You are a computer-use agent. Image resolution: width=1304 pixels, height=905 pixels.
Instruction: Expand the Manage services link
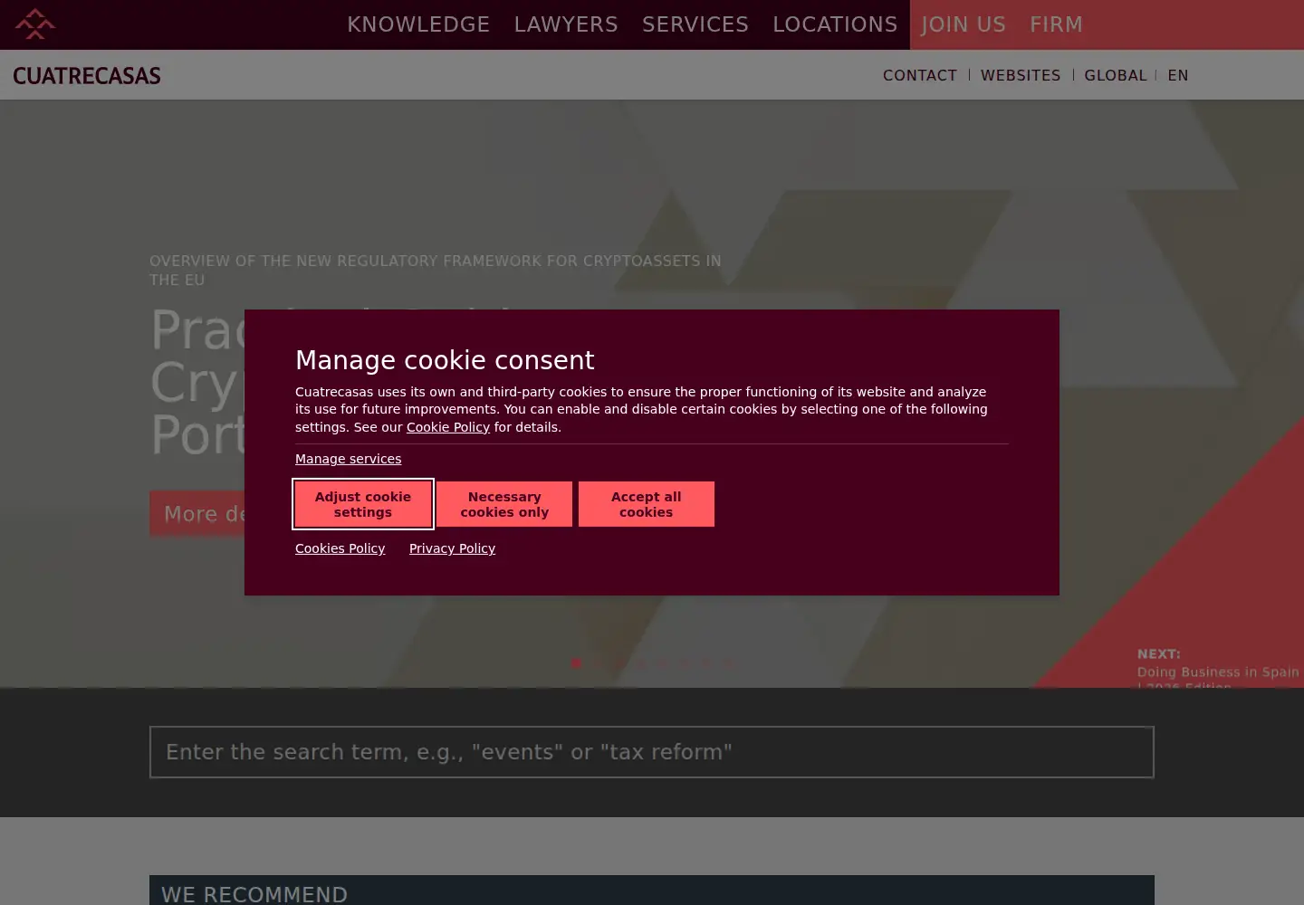(349, 459)
